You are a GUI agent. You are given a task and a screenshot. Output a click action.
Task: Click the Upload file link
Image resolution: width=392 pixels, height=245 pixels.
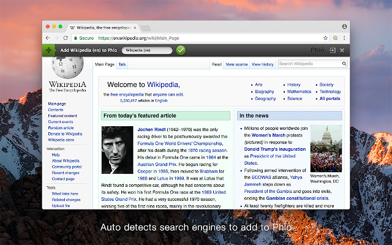click(x=61, y=206)
